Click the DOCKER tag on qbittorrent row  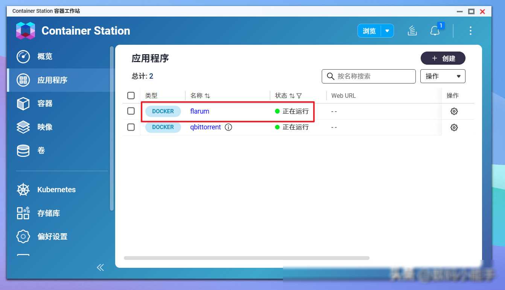click(163, 127)
